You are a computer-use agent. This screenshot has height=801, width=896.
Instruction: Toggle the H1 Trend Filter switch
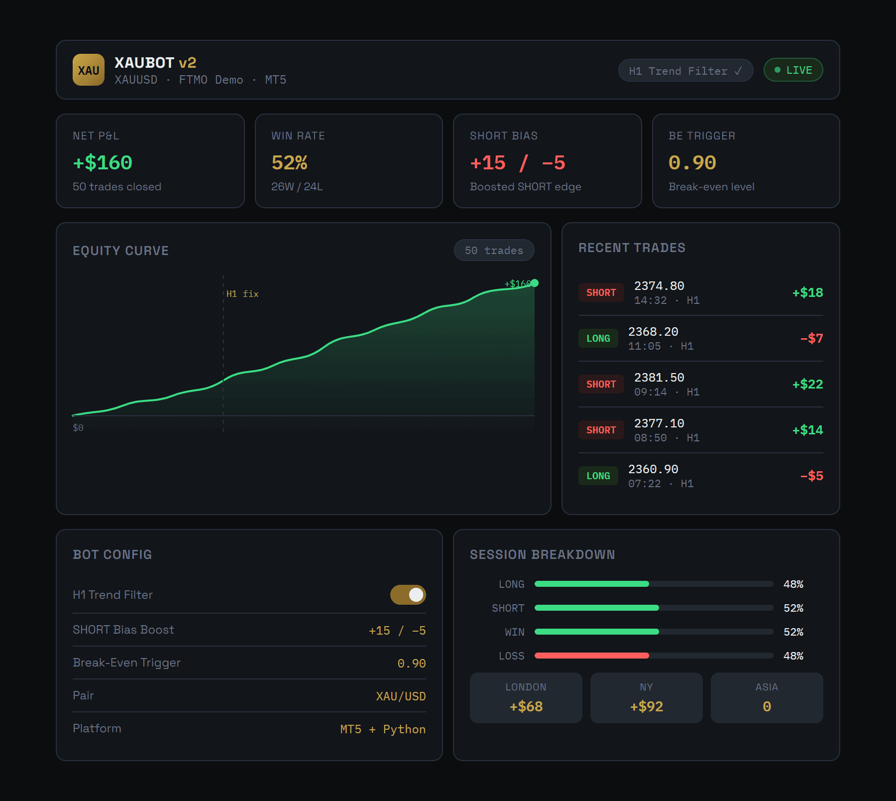pos(408,595)
